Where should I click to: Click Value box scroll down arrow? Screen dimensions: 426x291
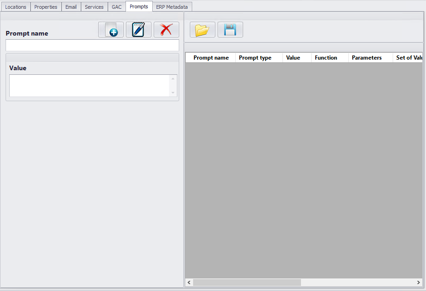(173, 93)
